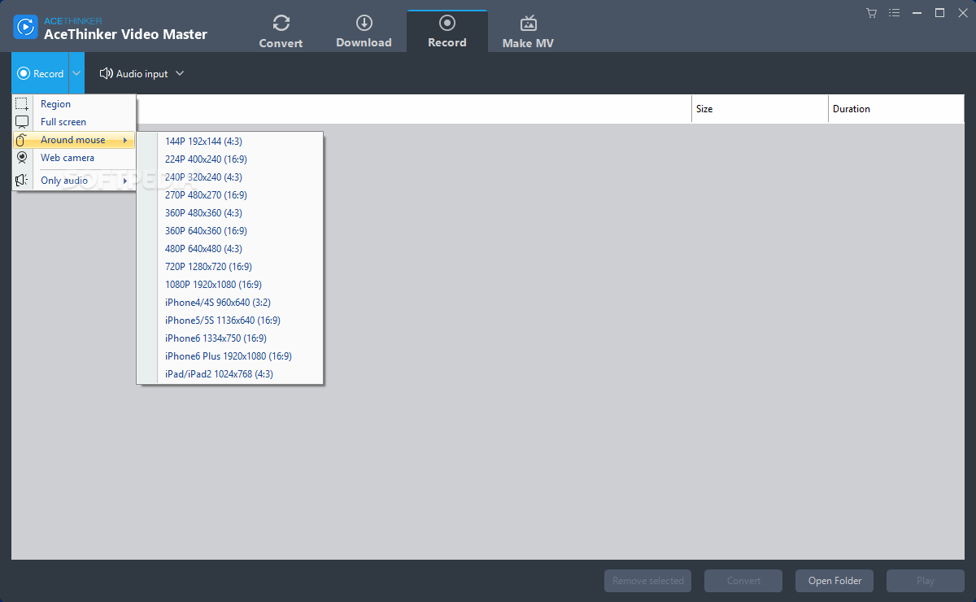Image resolution: width=976 pixels, height=602 pixels.
Task: Click the Region dashed-rectangle icon
Action: tap(22, 104)
